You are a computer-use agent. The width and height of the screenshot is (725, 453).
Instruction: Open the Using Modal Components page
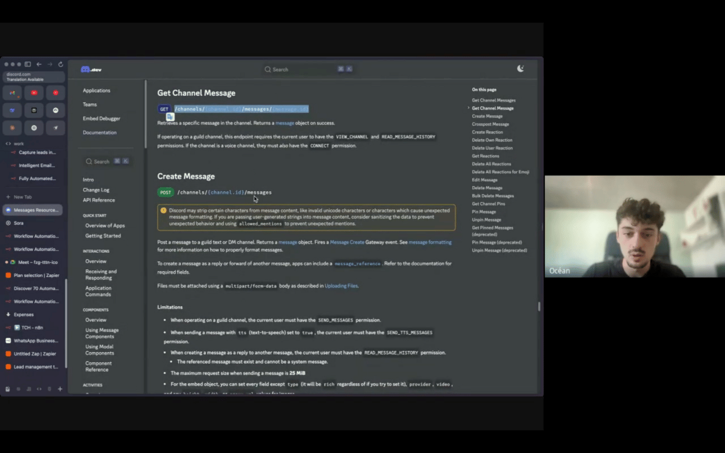point(99,350)
